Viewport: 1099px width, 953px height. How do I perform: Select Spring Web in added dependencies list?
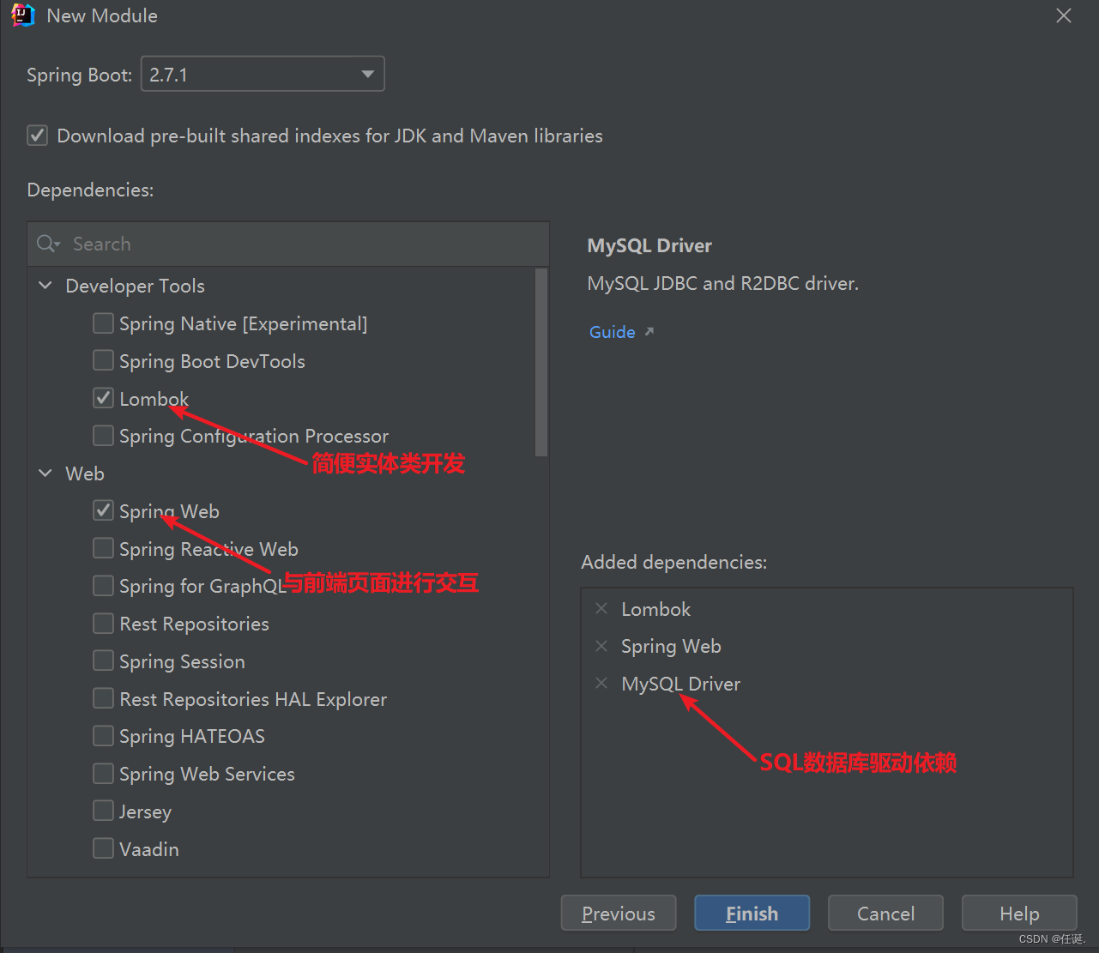tap(671, 646)
